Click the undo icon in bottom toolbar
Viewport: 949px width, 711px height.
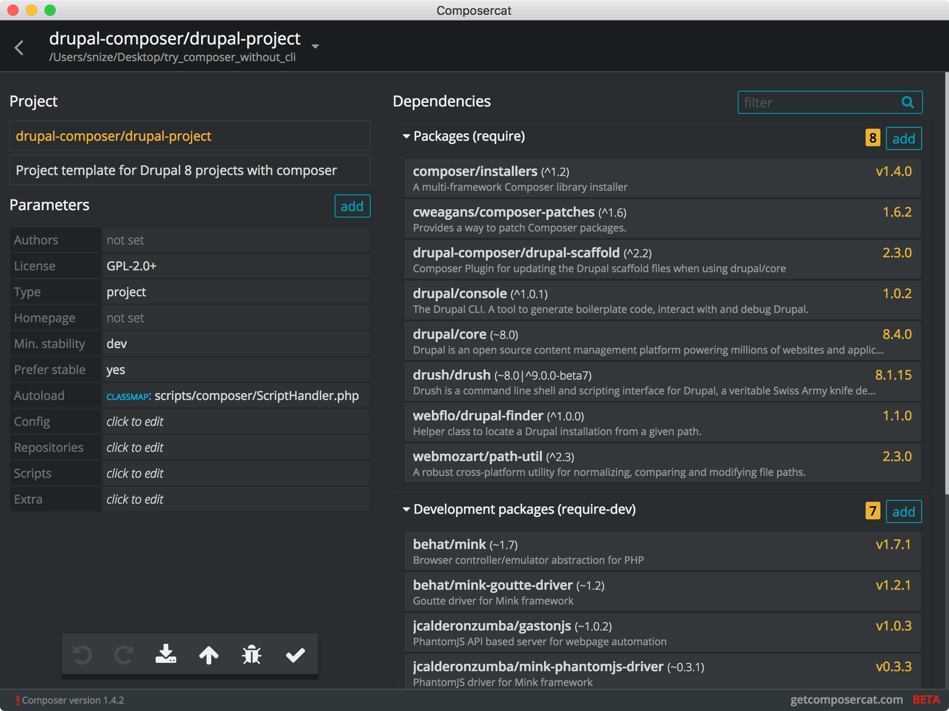point(82,655)
